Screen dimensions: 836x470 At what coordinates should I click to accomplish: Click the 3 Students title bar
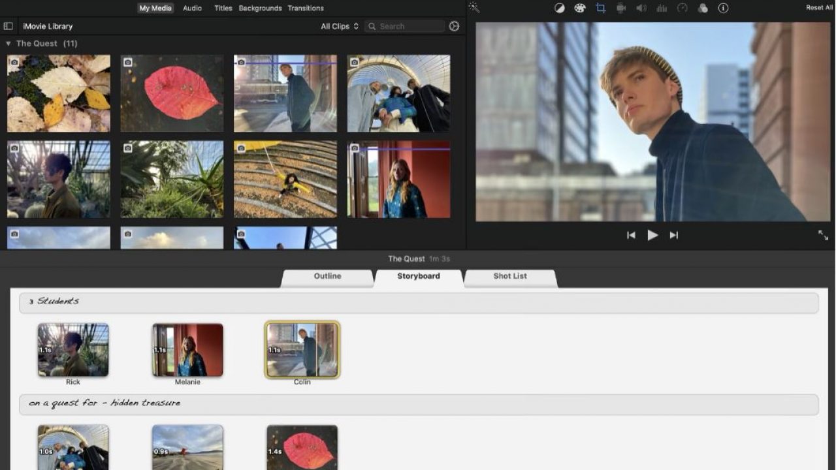click(x=419, y=302)
